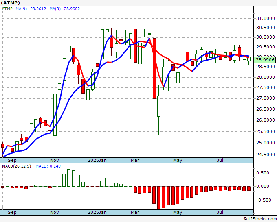Click the tallest green MACD histogram bar
The width and height of the screenshot is (277, 222).
coord(69,178)
